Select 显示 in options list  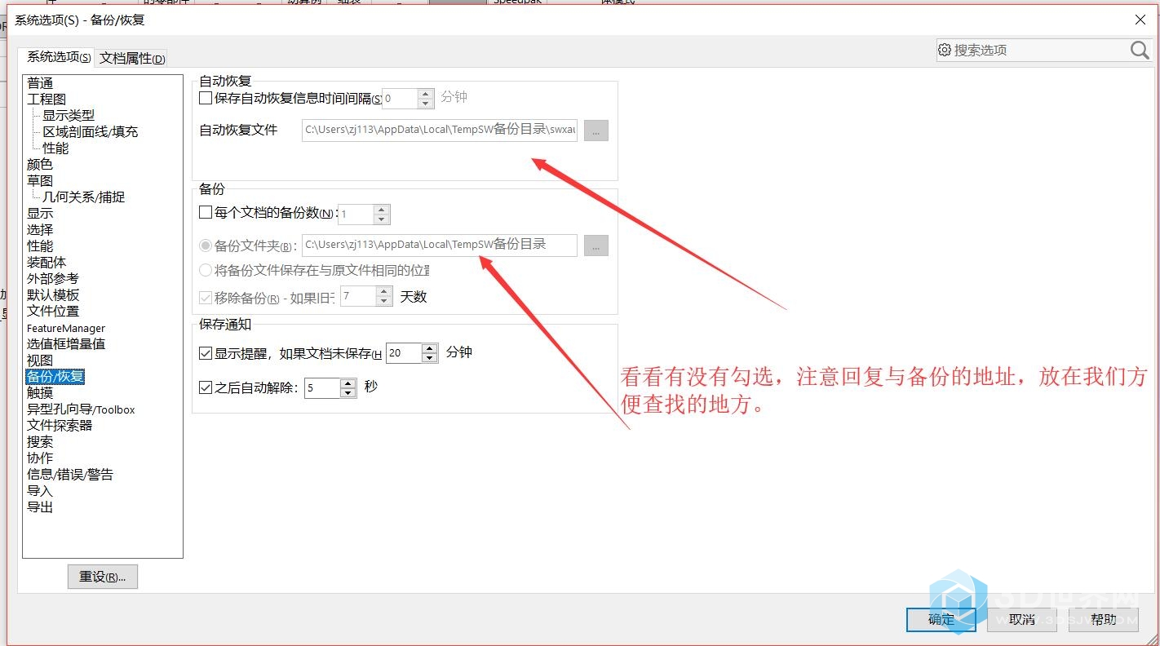40,214
